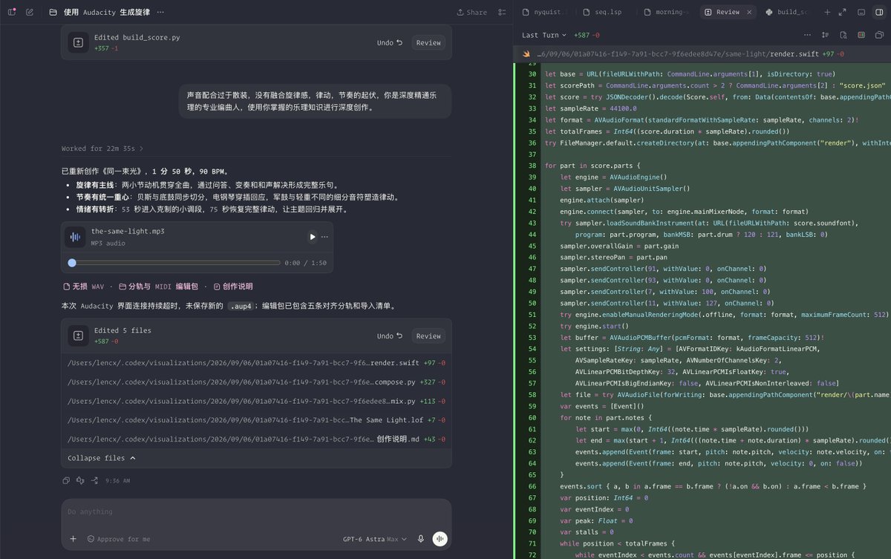
Task: Click the Share button
Action: coord(471,12)
